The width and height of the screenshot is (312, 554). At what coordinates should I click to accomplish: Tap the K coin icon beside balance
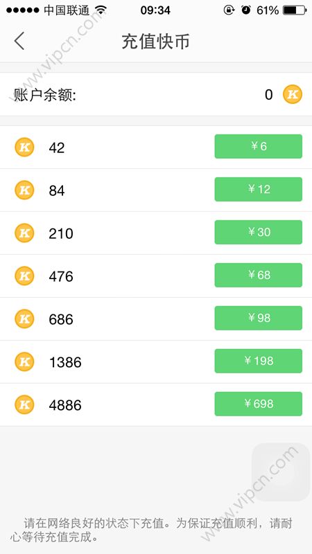[x=293, y=94]
